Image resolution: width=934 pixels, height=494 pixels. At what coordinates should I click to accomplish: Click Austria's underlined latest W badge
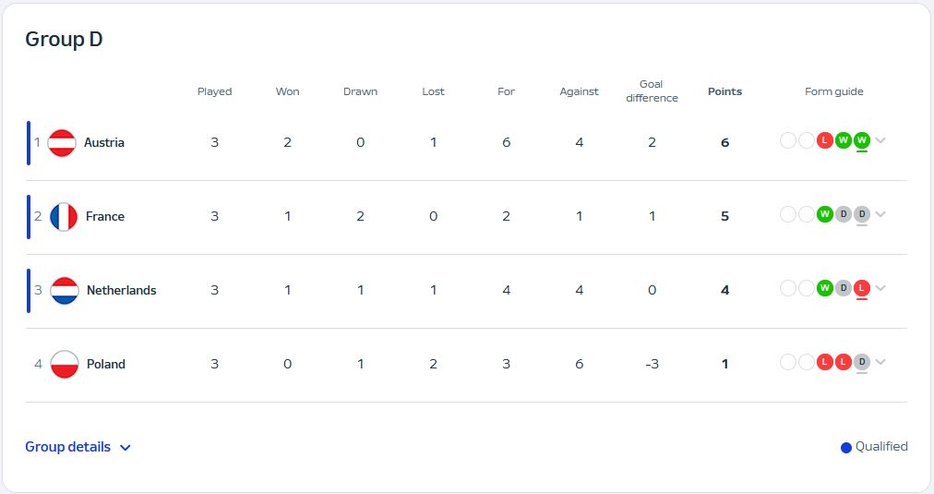862,140
